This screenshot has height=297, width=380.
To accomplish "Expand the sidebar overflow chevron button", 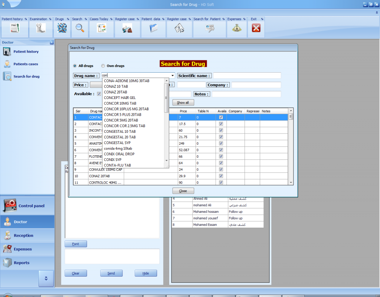I will point(46,278).
